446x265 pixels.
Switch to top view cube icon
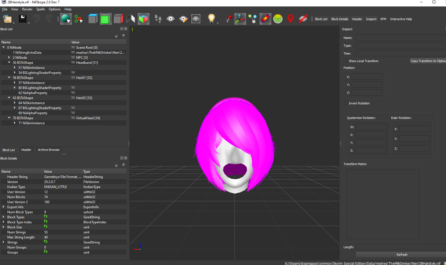93,19
